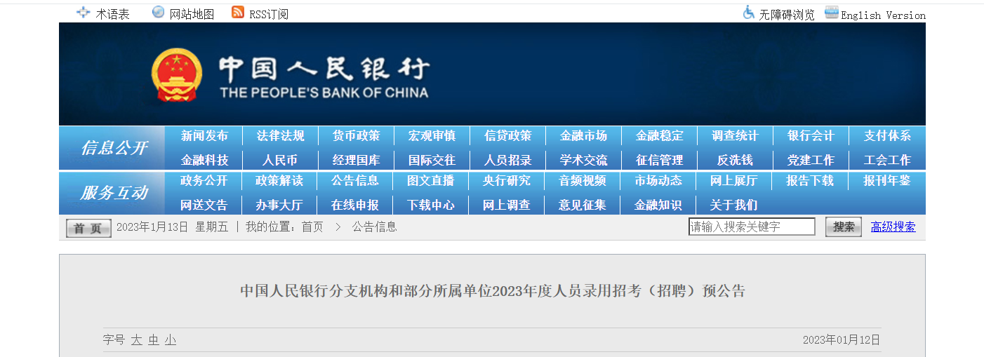Click 报告下载 in the service menu
The height and width of the screenshot is (357, 984).
pos(810,181)
